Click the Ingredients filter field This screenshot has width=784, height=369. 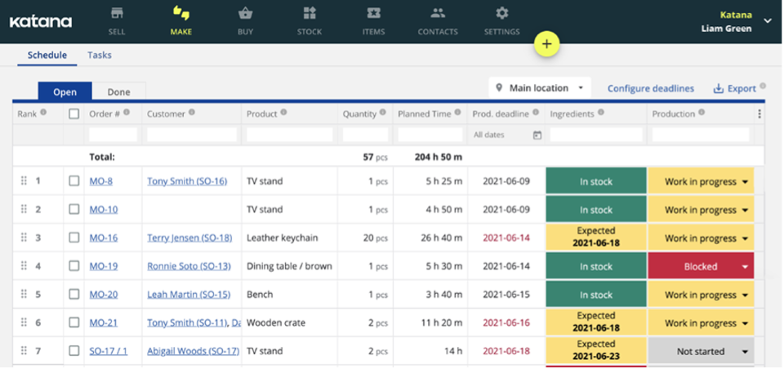[x=596, y=135]
